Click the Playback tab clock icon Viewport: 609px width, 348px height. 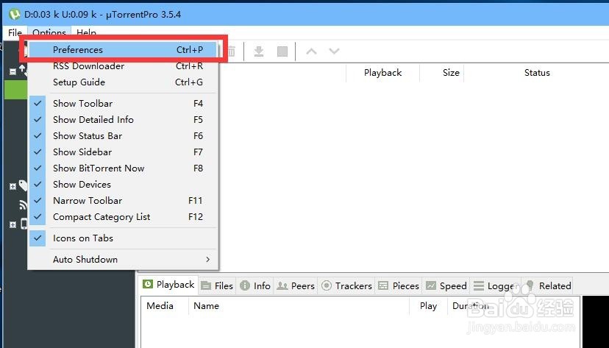pyautogui.click(x=148, y=284)
